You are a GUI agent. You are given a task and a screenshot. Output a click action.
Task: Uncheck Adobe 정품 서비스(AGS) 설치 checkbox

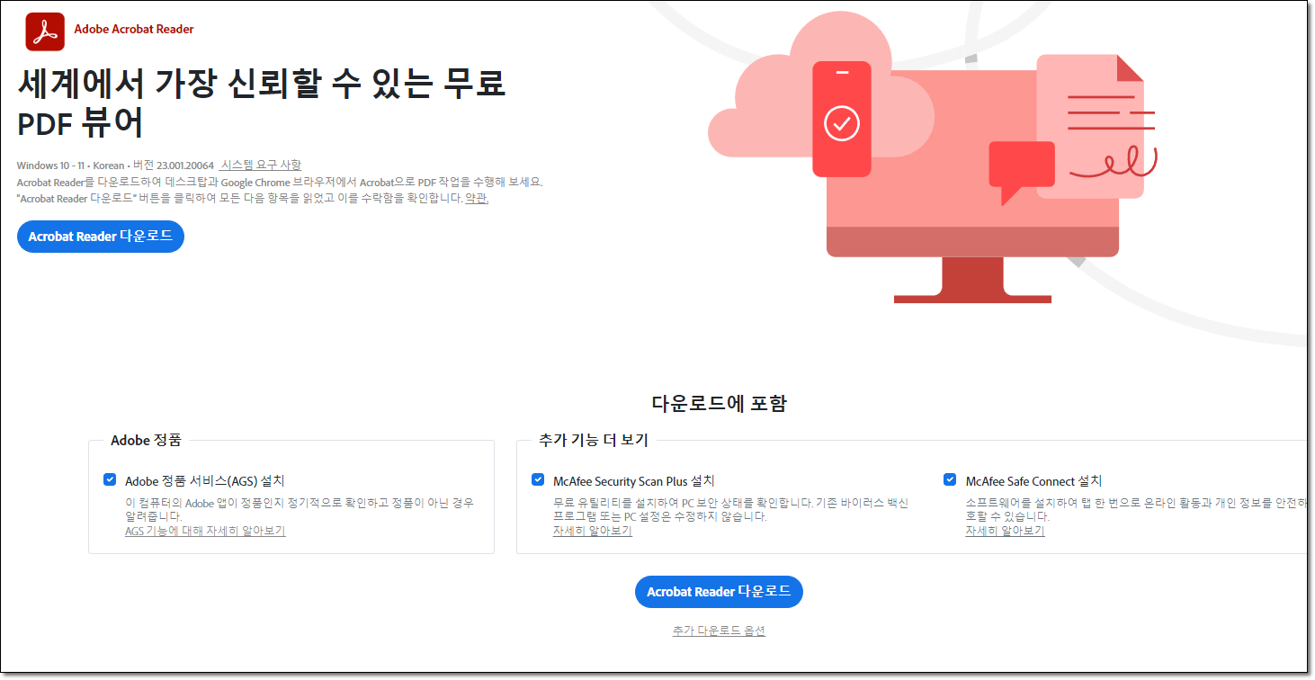pyautogui.click(x=110, y=479)
